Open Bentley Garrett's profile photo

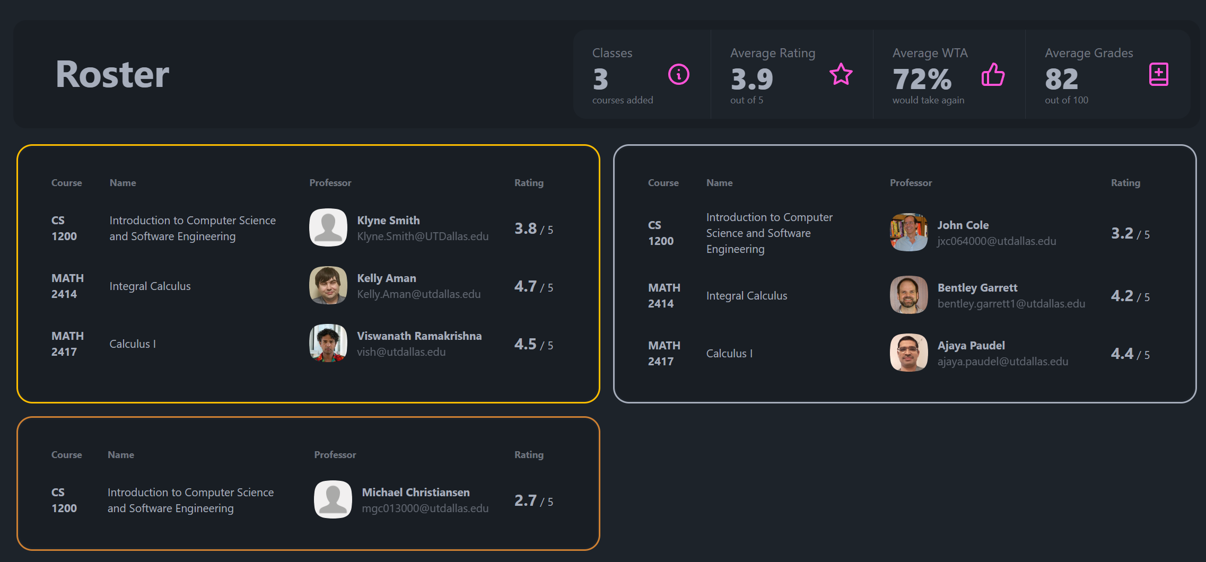pos(908,295)
